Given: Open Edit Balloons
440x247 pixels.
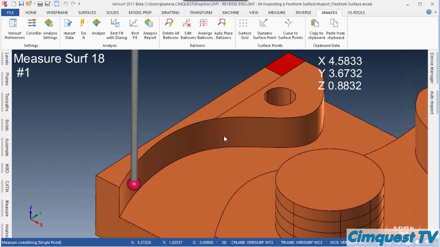Looking at the screenshot, I should pos(188,29).
